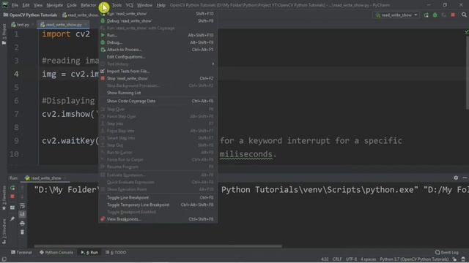This screenshot has width=469, height=263.
Task: Click horizontal scrollbar in Run output
Action: [x=158, y=246]
